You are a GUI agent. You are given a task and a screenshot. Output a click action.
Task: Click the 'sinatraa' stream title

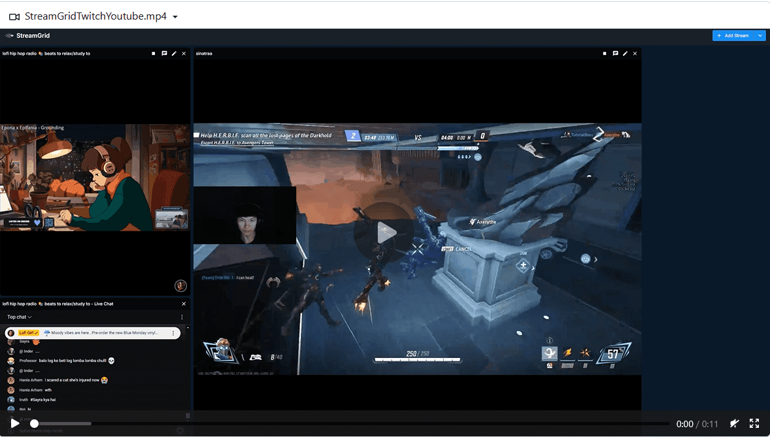pyautogui.click(x=204, y=54)
